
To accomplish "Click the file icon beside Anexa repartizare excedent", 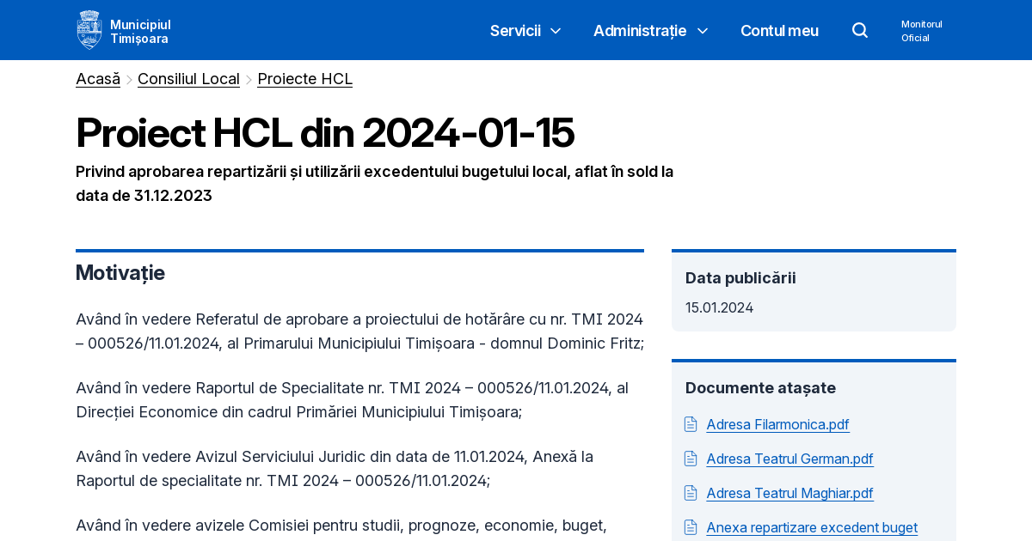I will [690, 526].
